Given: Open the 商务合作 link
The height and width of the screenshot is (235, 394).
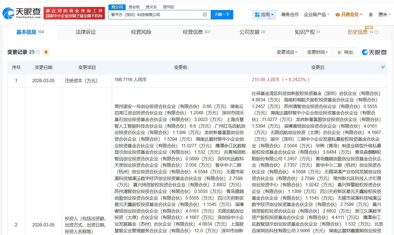Looking at the screenshot, I should 290,14.
